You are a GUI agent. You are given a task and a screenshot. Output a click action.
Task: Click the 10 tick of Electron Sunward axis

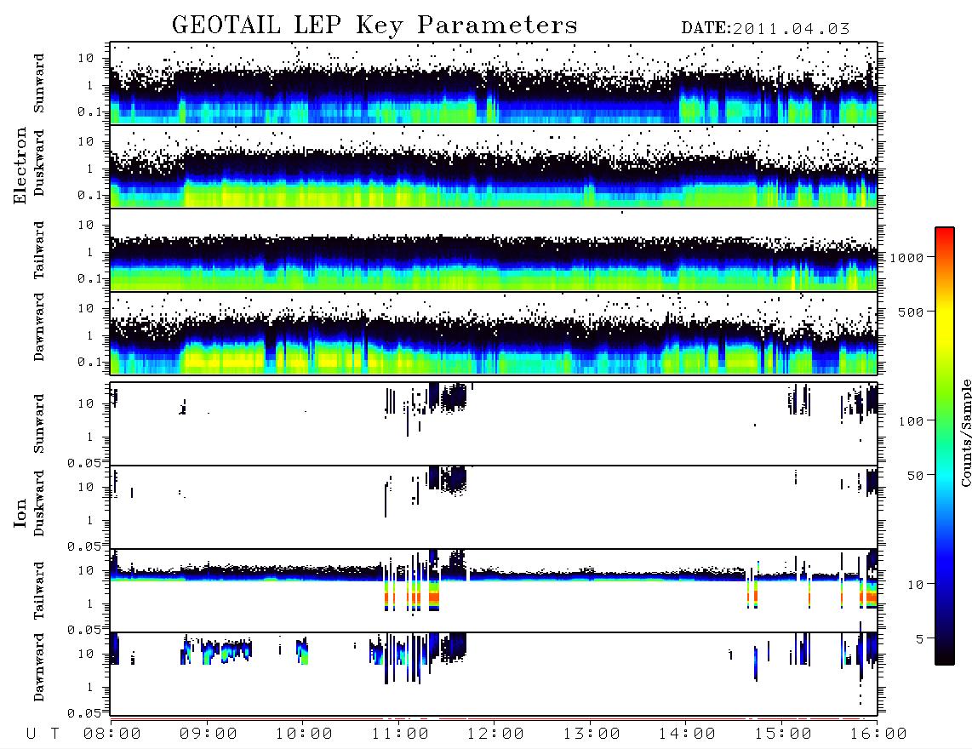tap(86, 58)
